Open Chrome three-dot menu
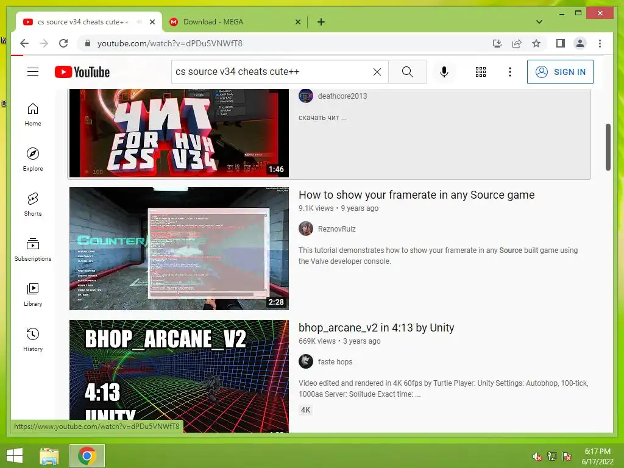Viewport: 624px width, 468px height. (x=600, y=43)
